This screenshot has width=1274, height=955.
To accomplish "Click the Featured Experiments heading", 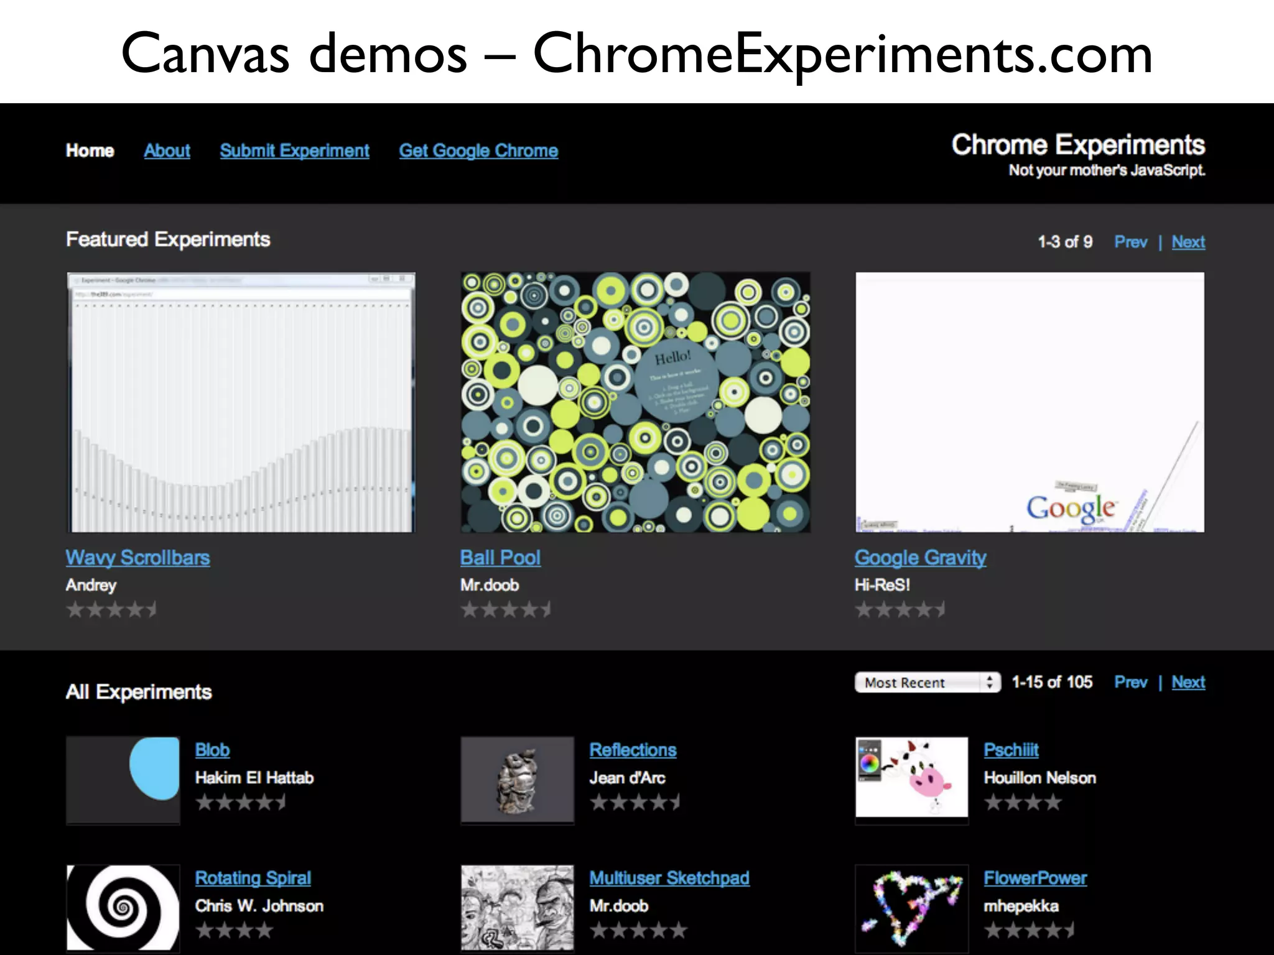I will 168,239.
